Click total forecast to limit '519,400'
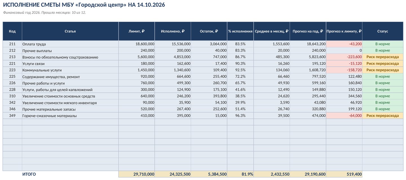406x180 pixels. (x=344, y=174)
